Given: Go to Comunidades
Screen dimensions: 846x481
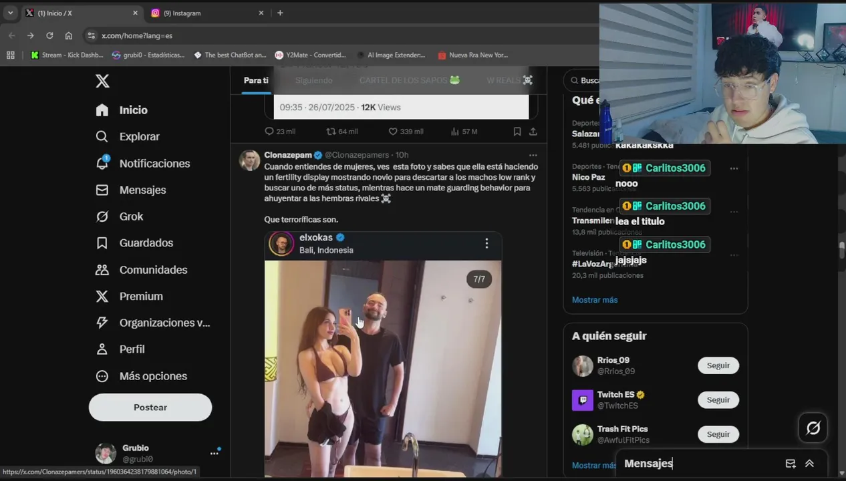Looking at the screenshot, I should click(142, 270).
